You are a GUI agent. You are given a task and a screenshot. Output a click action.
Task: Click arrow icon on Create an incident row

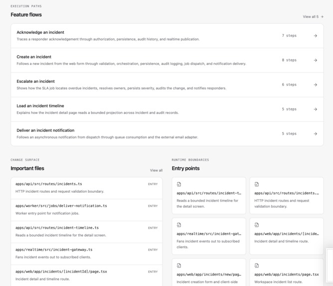[x=316, y=60]
